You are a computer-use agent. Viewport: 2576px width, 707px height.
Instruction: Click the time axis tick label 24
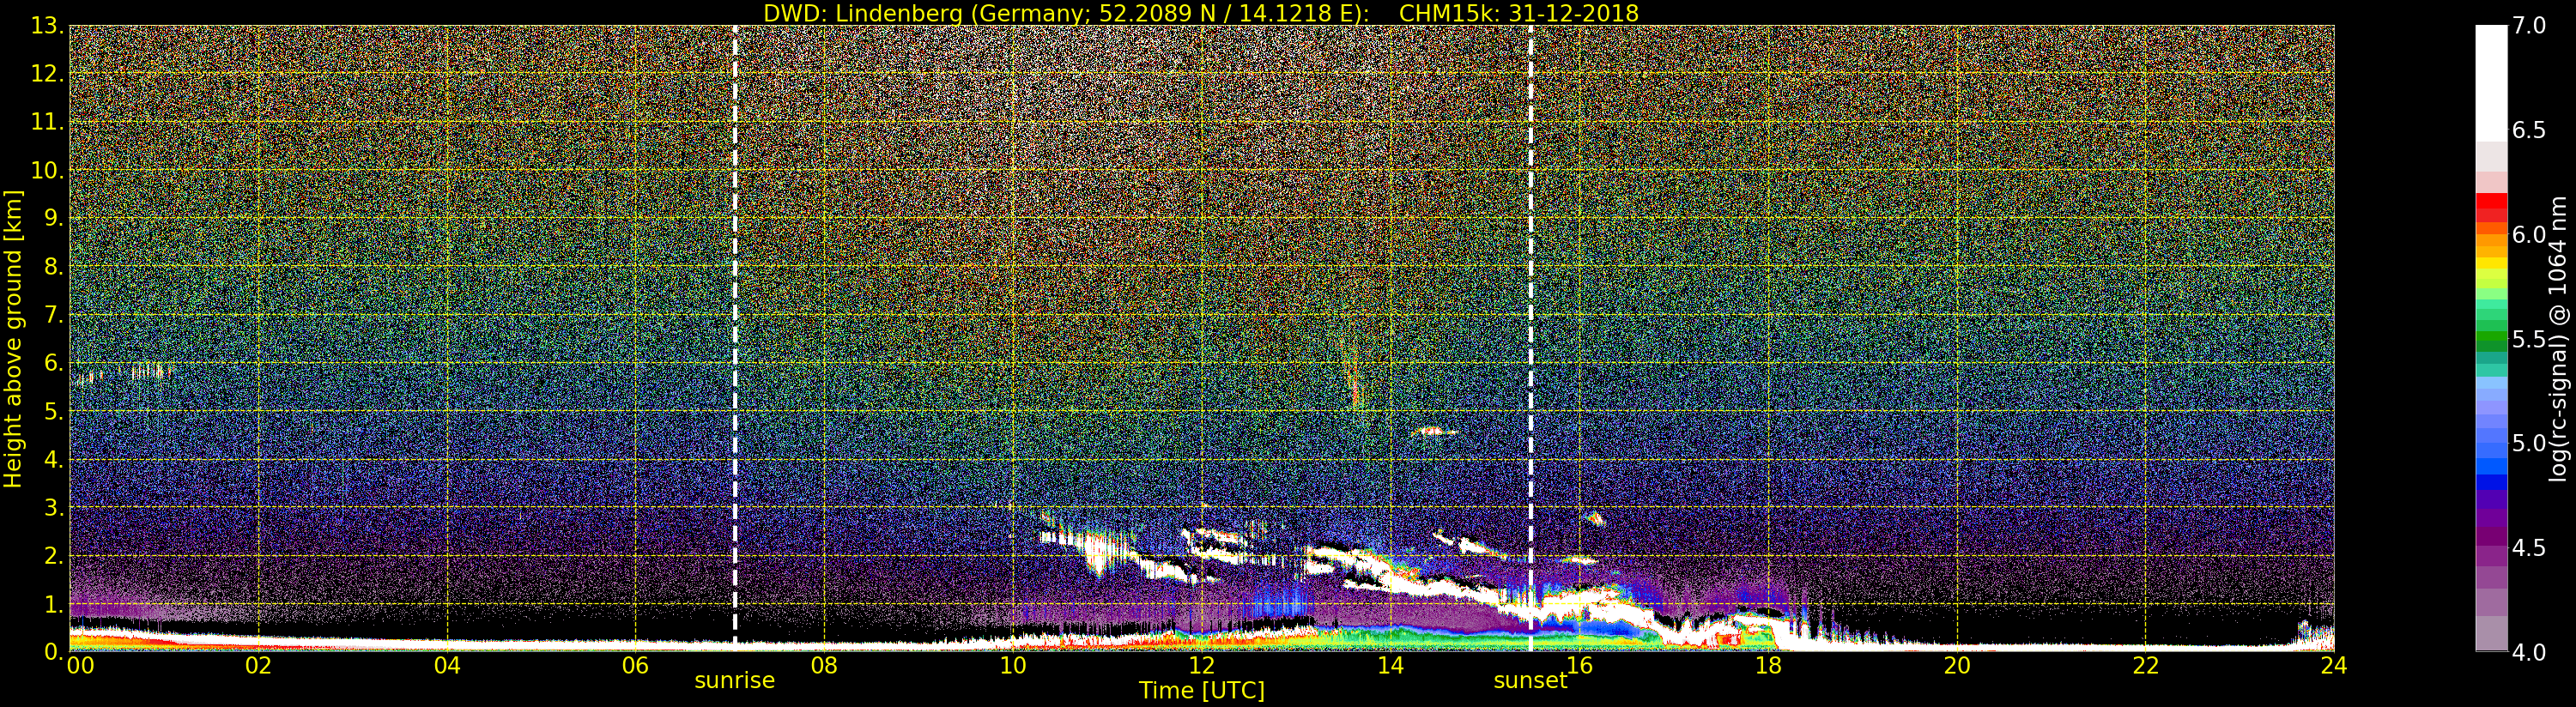coord(2333,664)
